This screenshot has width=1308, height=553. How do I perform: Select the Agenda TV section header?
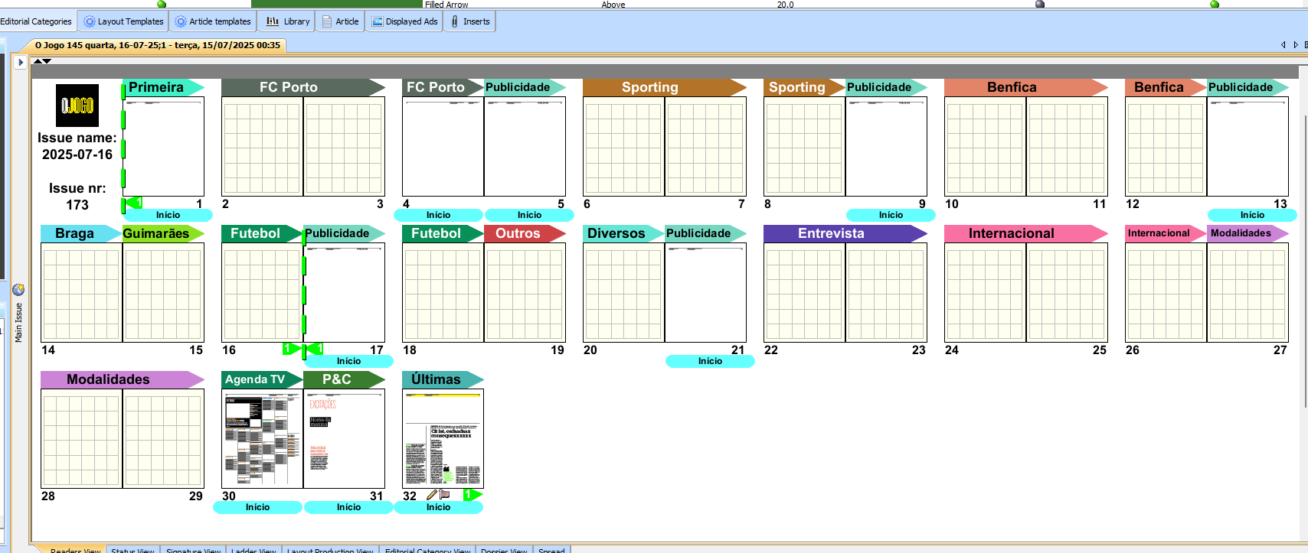pos(262,379)
